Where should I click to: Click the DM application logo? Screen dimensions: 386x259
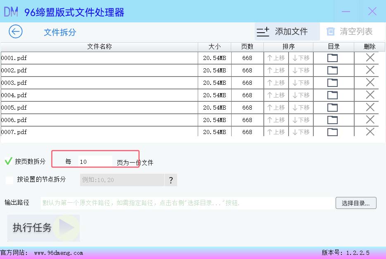(11, 12)
